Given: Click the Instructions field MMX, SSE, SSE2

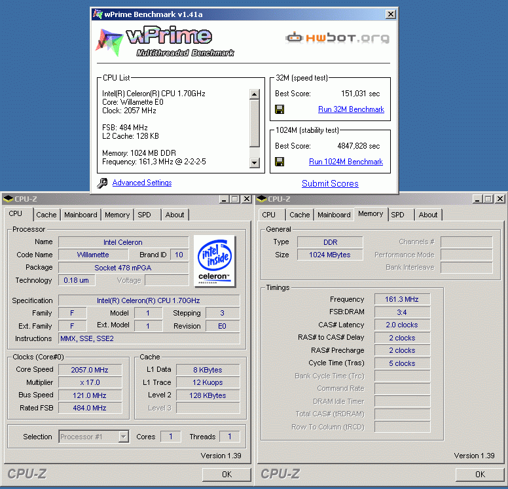Looking at the screenshot, I should tap(149, 338).
